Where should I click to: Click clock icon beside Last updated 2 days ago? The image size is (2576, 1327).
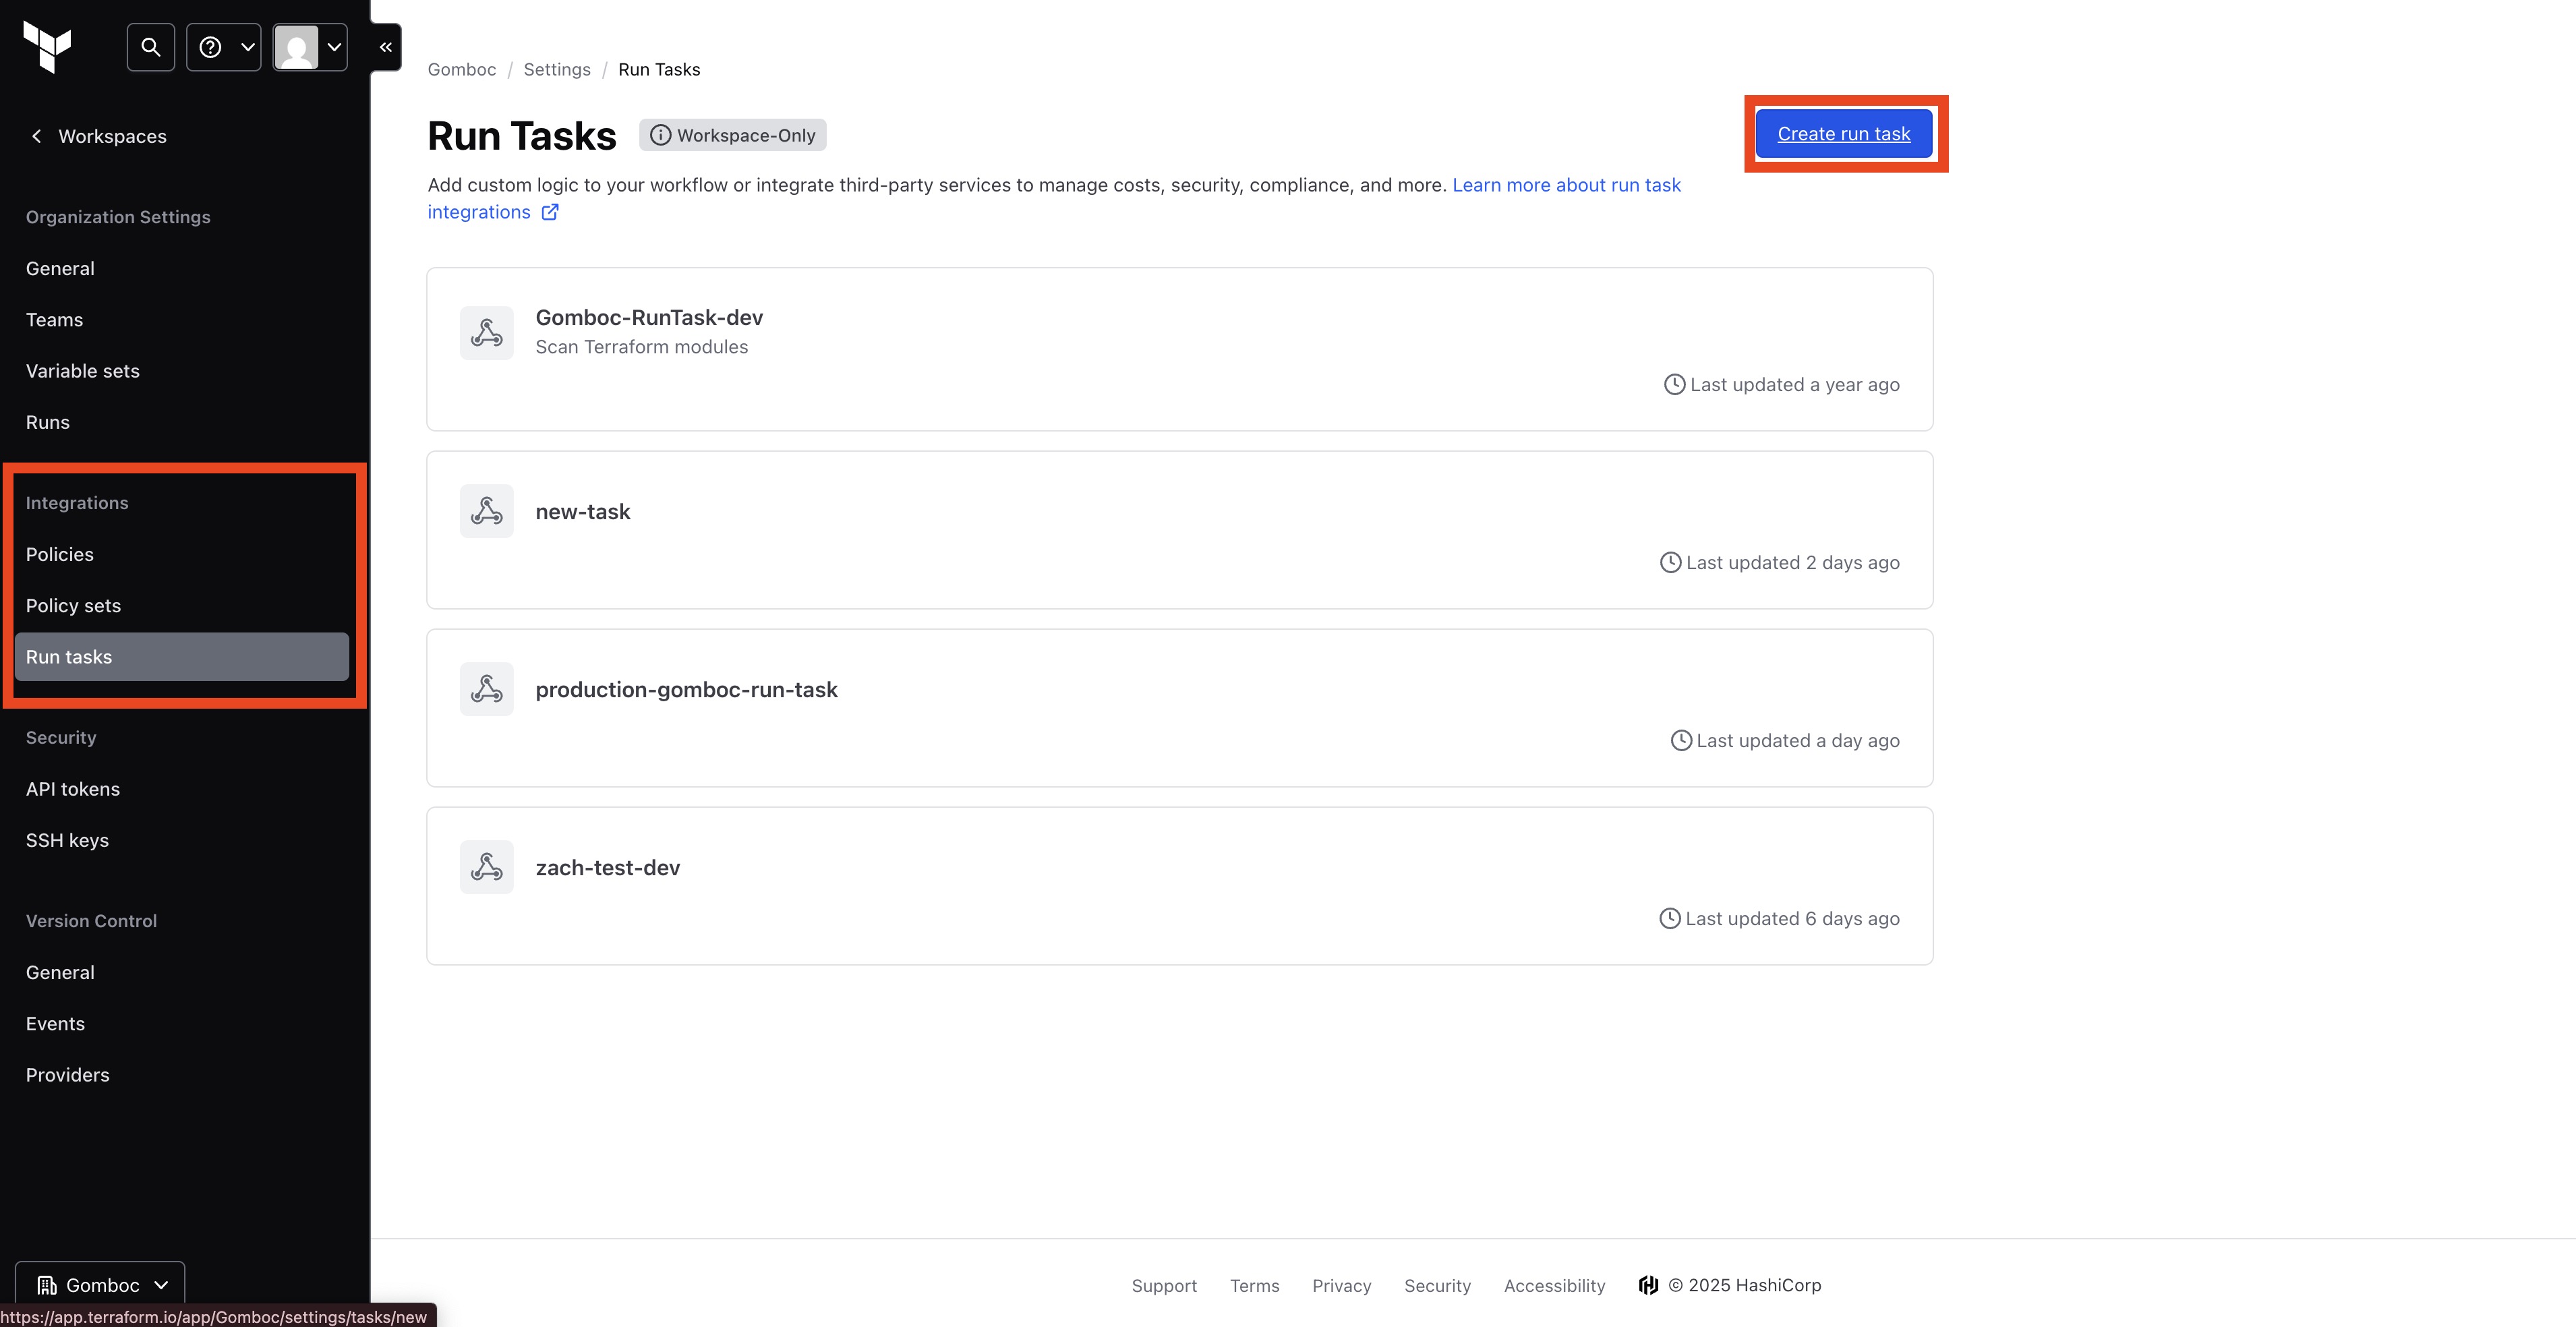1670,562
